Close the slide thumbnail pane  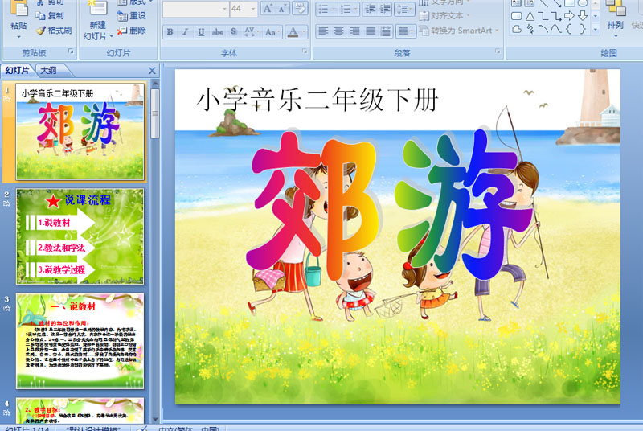tap(152, 71)
